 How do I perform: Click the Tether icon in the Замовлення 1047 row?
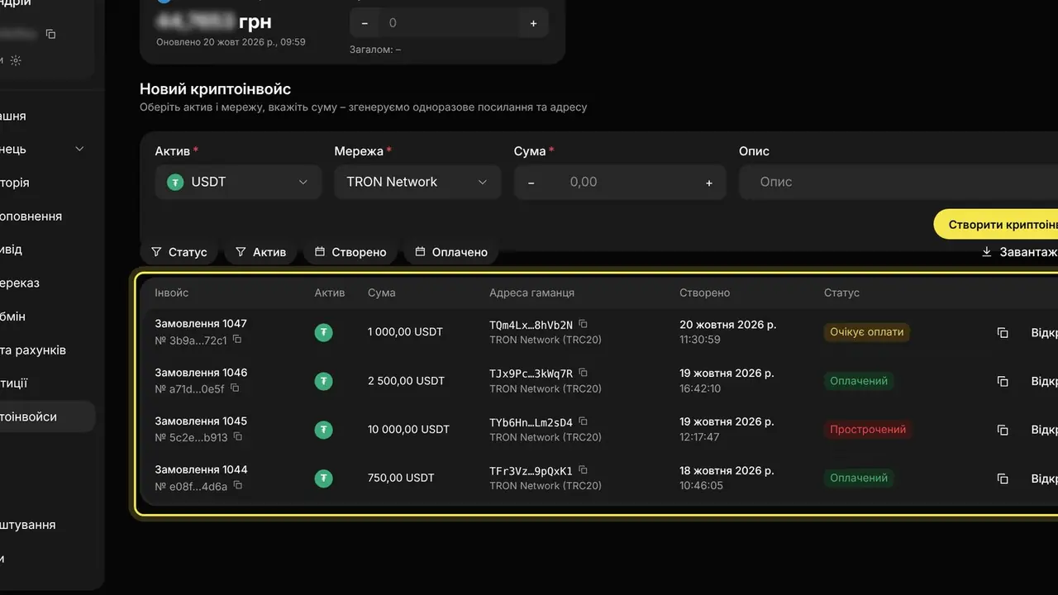point(324,332)
